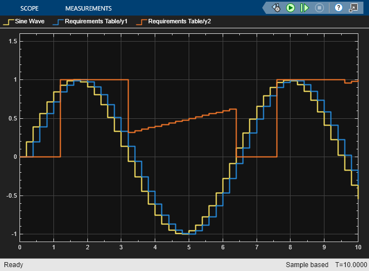Screen dimensions: 369x271
Task: Run the simulation with the Play button
Action: coord(291,8)
